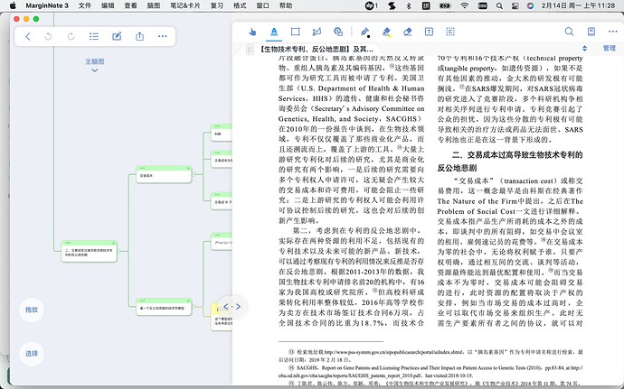Collapse children of 交易成本 node
This screenshot has width=624, height=389.
coord(194,174)
